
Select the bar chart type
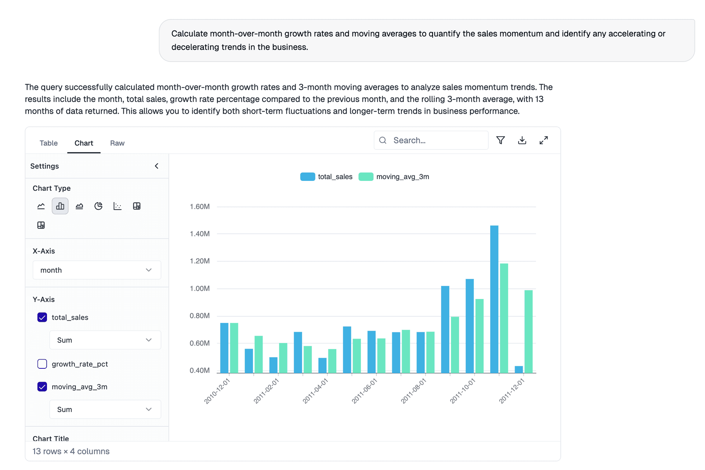coord(60,206)
